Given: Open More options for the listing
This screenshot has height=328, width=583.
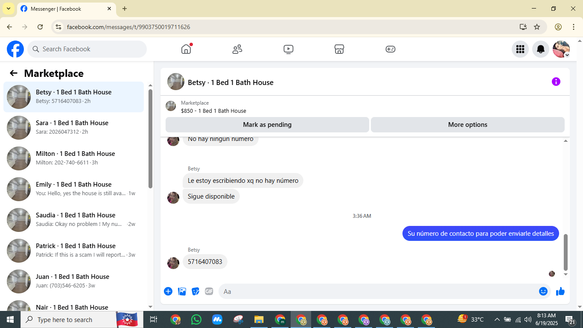Looking at the screenshot, I should click(x=468, y=125).
